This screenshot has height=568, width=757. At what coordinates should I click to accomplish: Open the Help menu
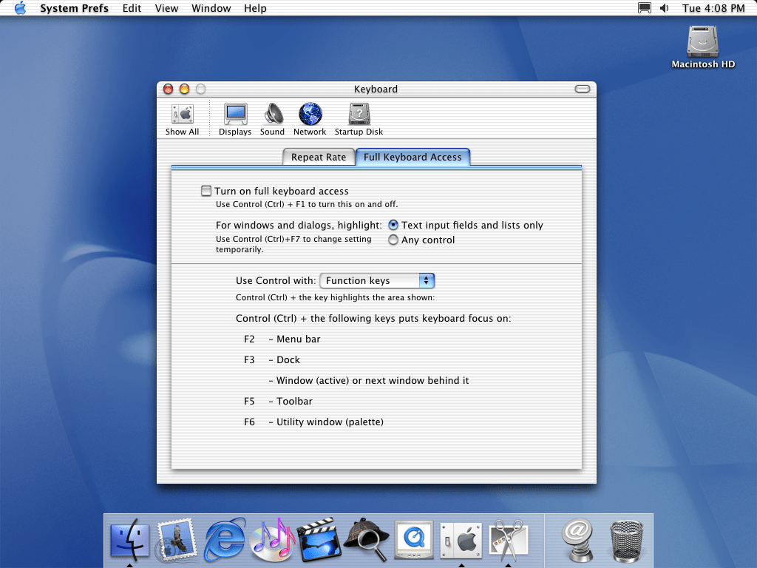click(255, 8)
